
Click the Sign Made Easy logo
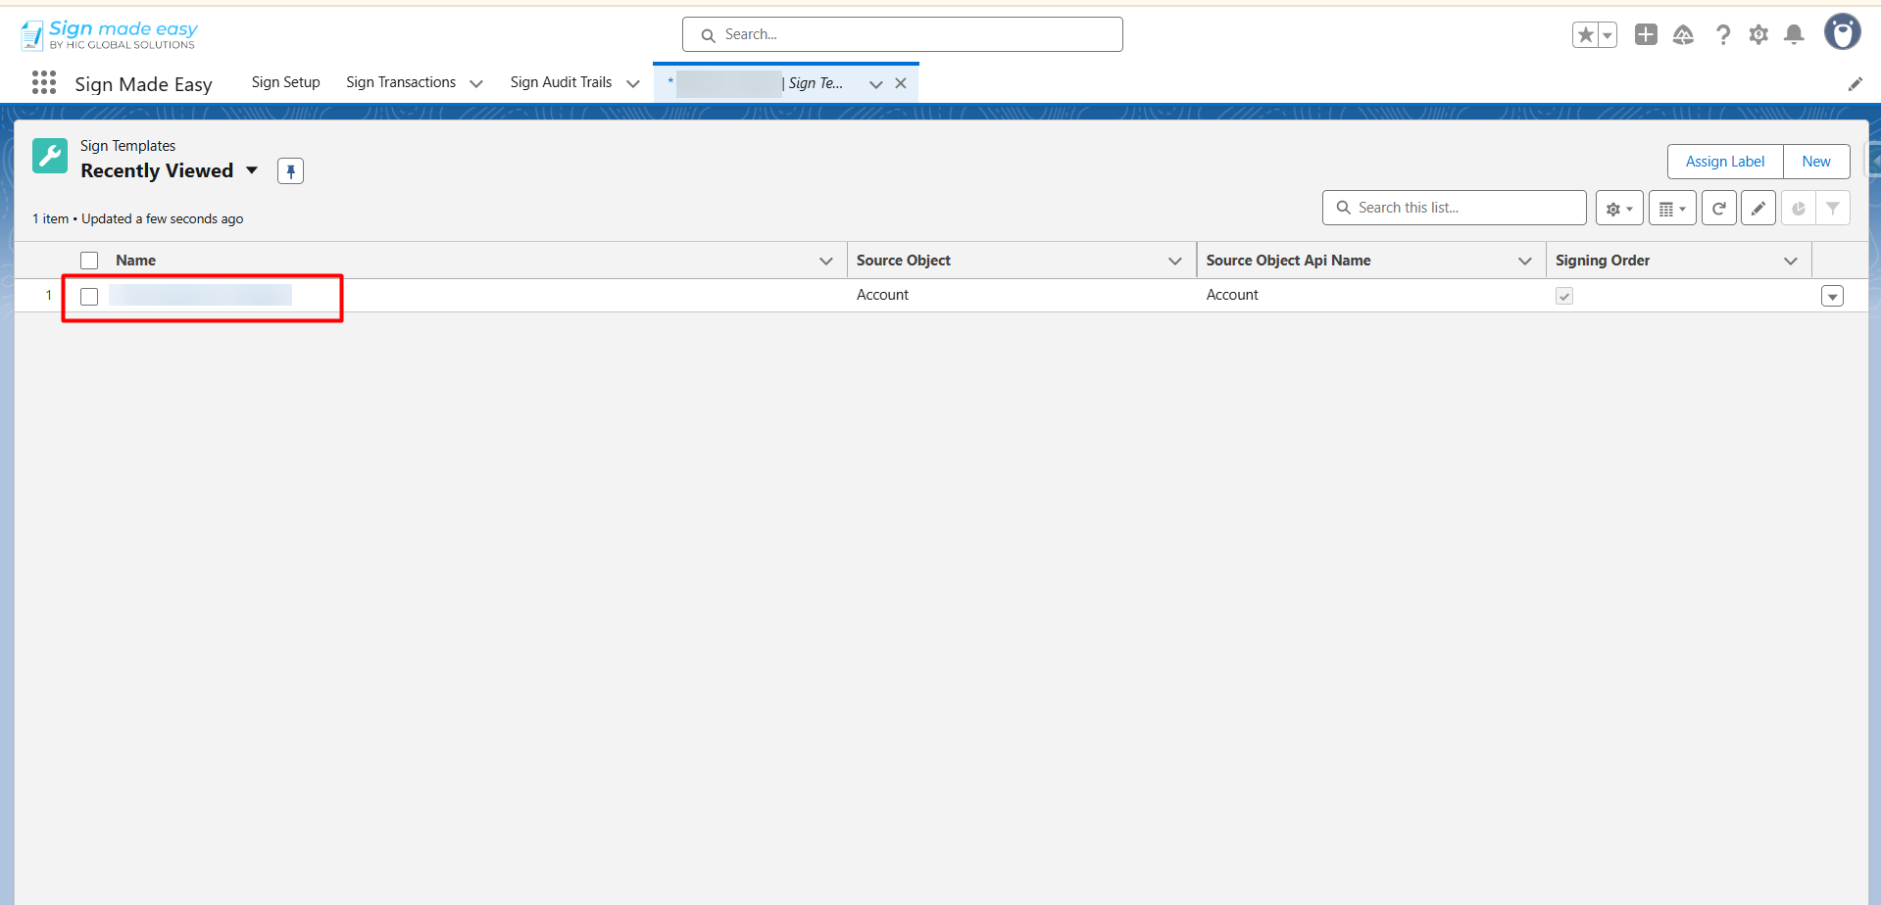tap(109, 35)
